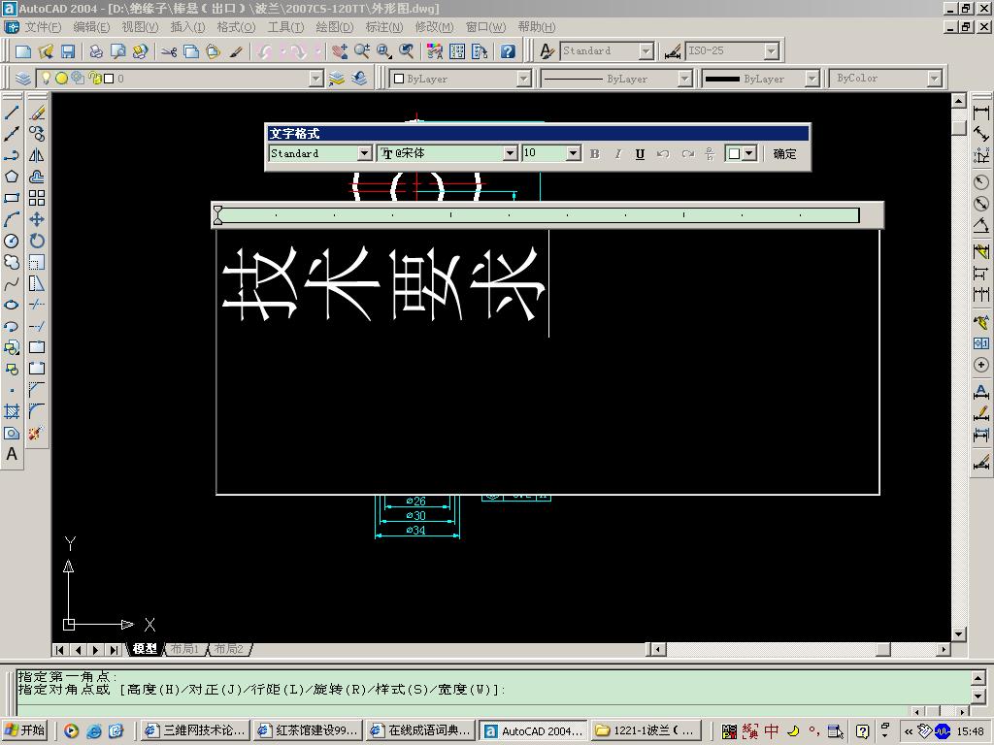994x745 pixels.
Task: Select the Array tool
Action: point(37,198)
